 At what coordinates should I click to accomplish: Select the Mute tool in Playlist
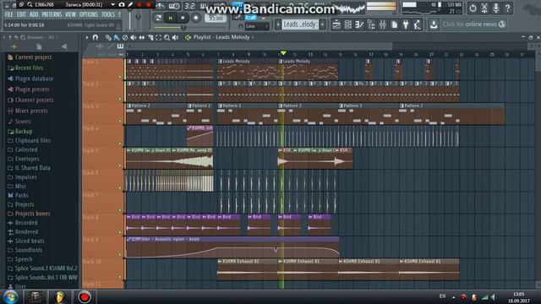click(x=134, y=37)
